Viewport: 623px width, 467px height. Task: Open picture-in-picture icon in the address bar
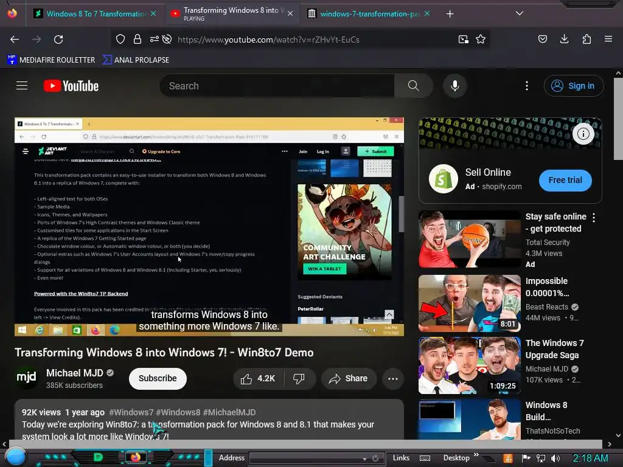[x=463, y=39]
